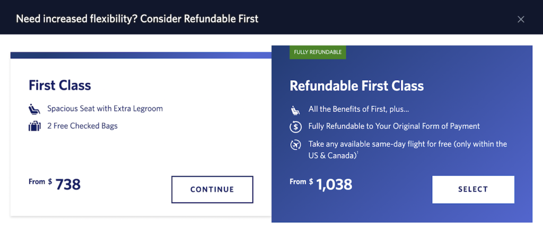
Task: Click the blue gradient bar atop First Class card
Action: (x=141, y=55)
